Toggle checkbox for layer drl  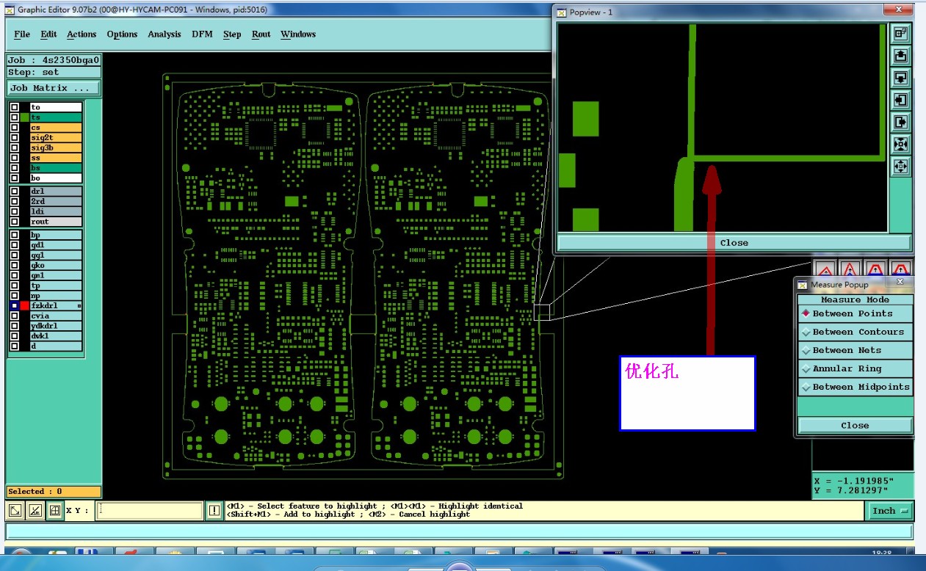pos(14,192)
